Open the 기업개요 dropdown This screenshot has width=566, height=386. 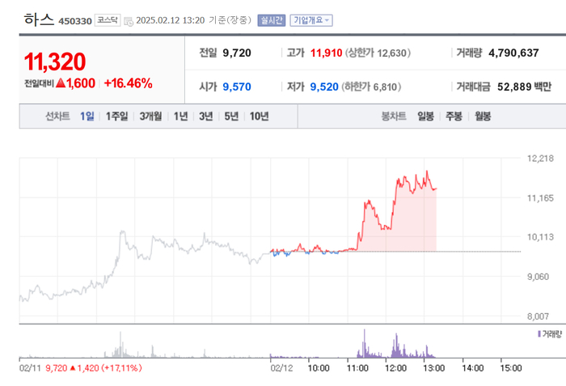[x=311, y=20]
